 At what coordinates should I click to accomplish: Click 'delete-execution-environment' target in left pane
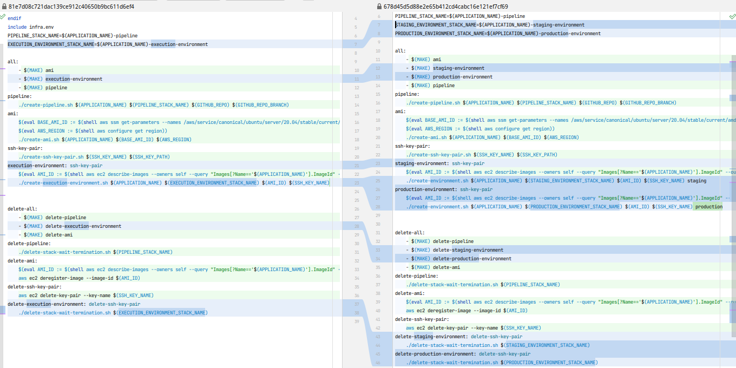(x=45, y=304)
